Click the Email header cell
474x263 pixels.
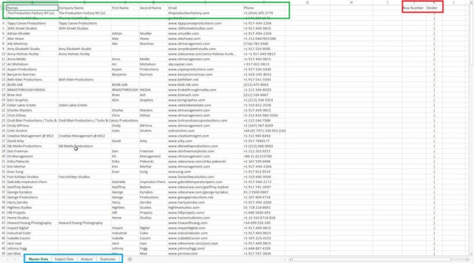tap(205, 8)
